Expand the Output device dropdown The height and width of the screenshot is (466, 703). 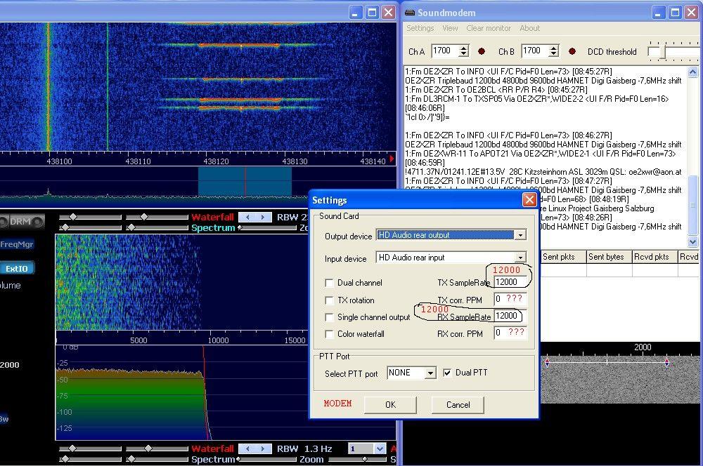click(x=520, y=236)
